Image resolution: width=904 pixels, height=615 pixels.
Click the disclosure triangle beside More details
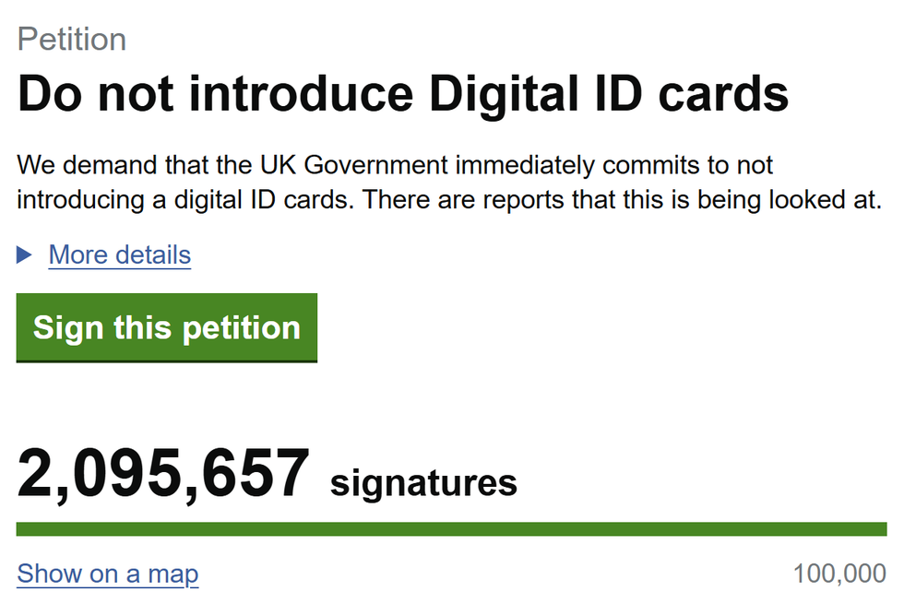(23, 254)
